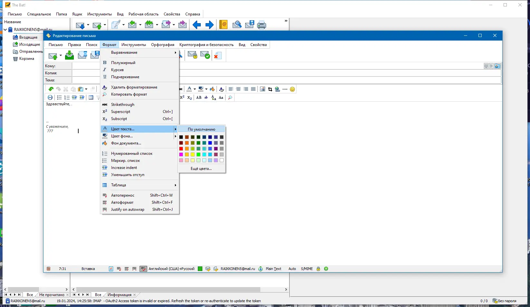The width and height of the screenshot is (530, 307).
Task: Open the address book icon in main toolbar
Action: [223, 25]
